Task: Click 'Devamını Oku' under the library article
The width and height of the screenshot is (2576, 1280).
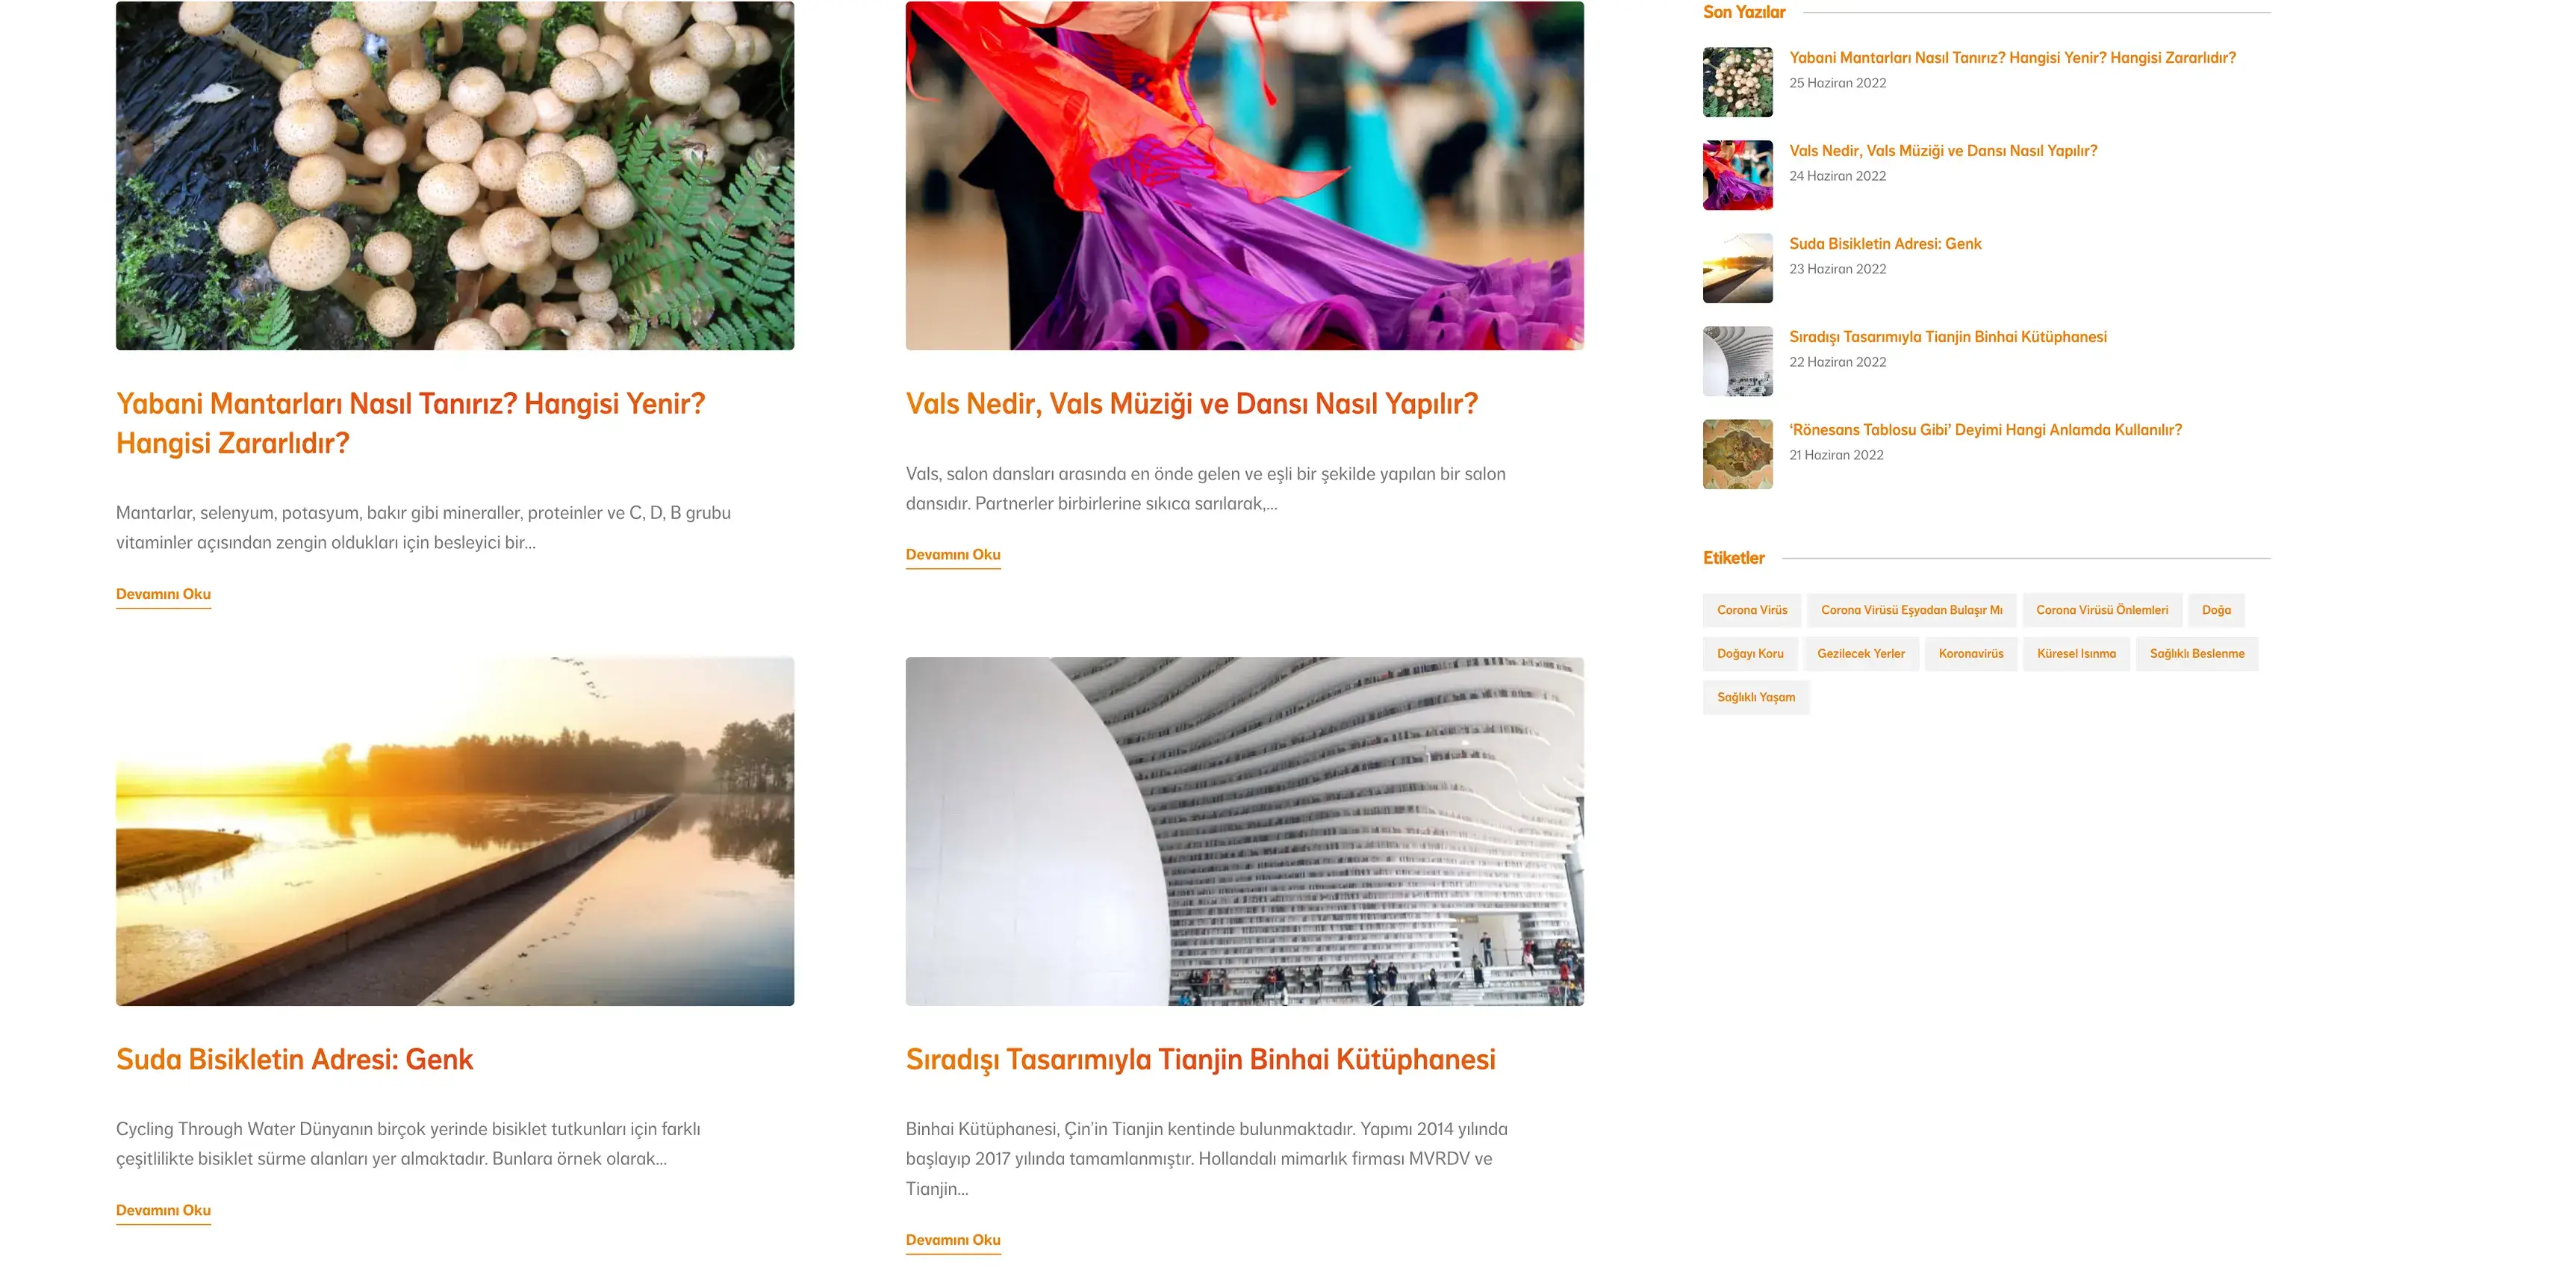Action: point(953,1240)
